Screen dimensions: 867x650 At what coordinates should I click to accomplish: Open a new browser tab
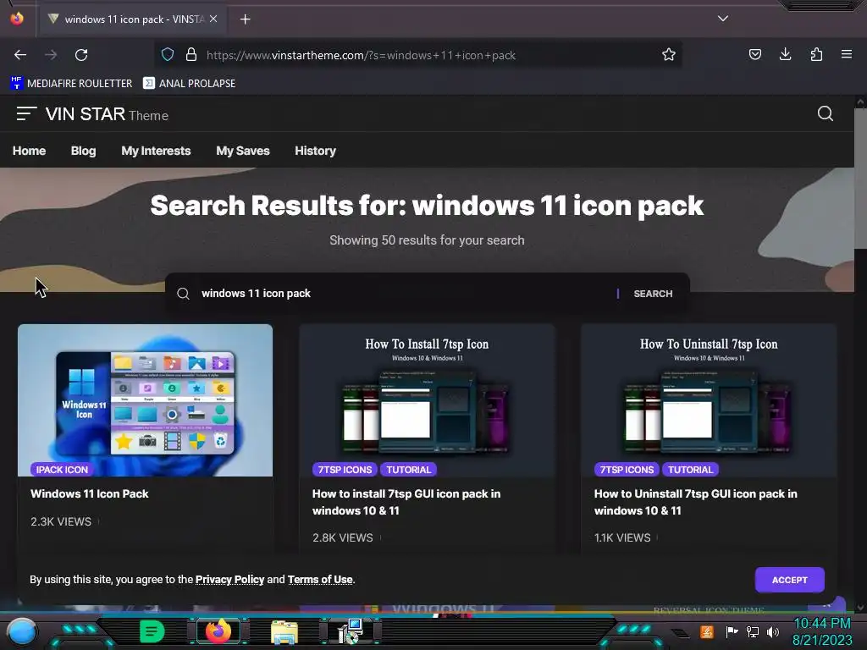(245, 19)
